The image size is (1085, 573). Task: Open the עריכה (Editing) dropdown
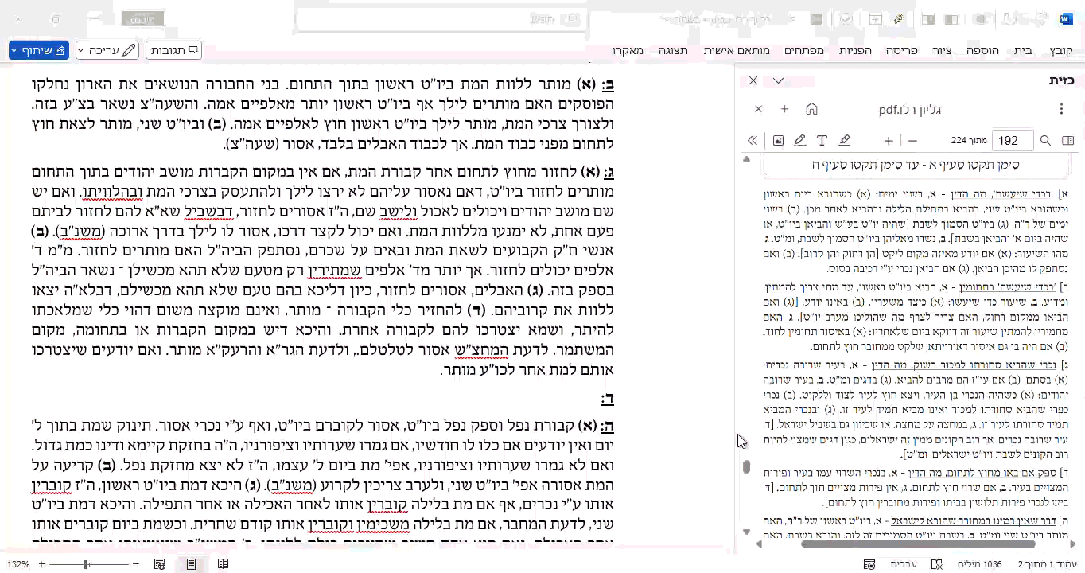click(x=109, y=49)
